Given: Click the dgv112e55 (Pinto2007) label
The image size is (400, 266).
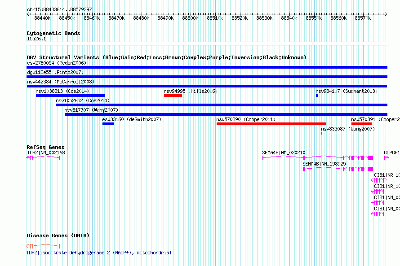Looking at the screenshot, I should point(55,72).
